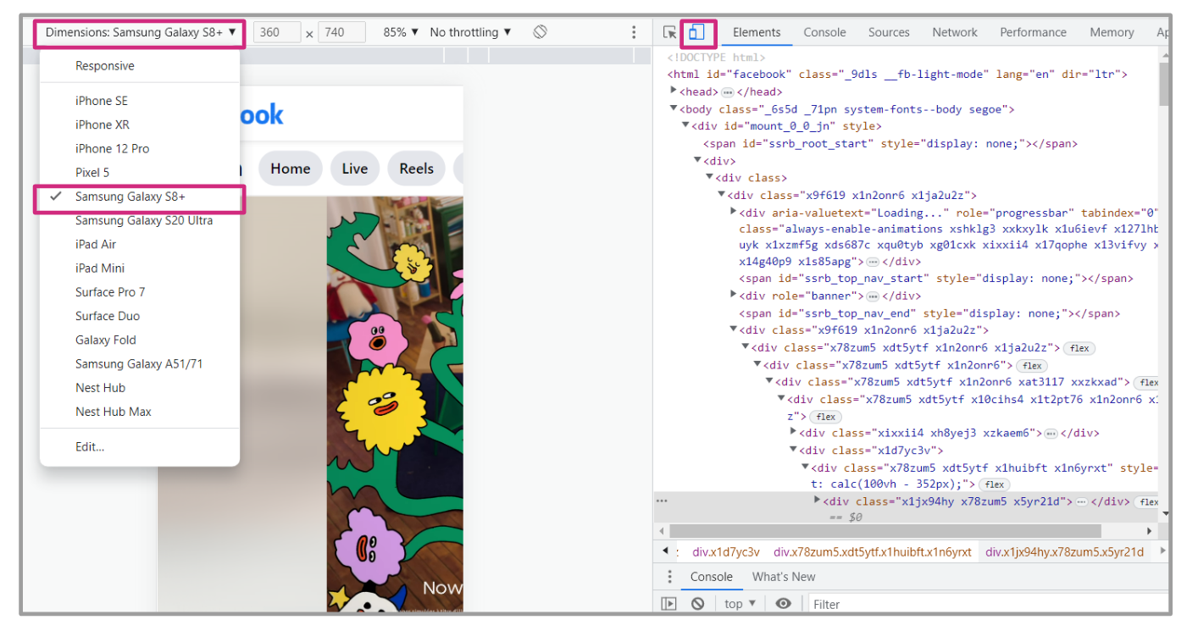Switch to the Network tab
Viewport: 1187px width, 631px height.
click(954, 32)
